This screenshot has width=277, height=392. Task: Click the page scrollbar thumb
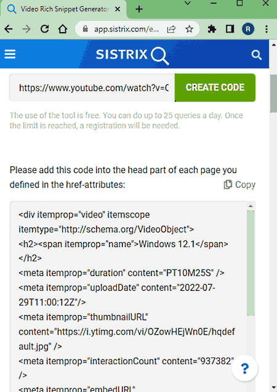[273, 93]
